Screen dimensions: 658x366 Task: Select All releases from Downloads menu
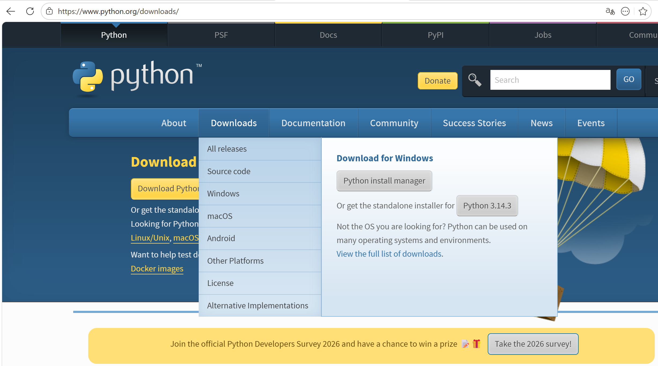(227, 149)
